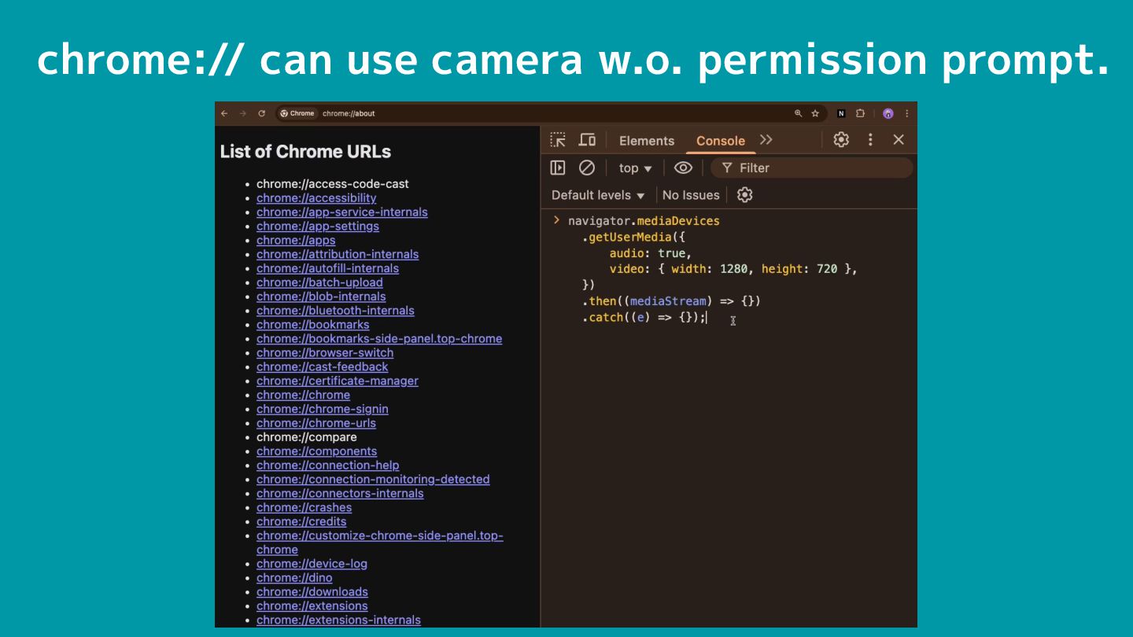The height and width of the screenshot is (637, 1133).
Task: Bookmark this page with the star icon
Action: click(x=815, y=113)
